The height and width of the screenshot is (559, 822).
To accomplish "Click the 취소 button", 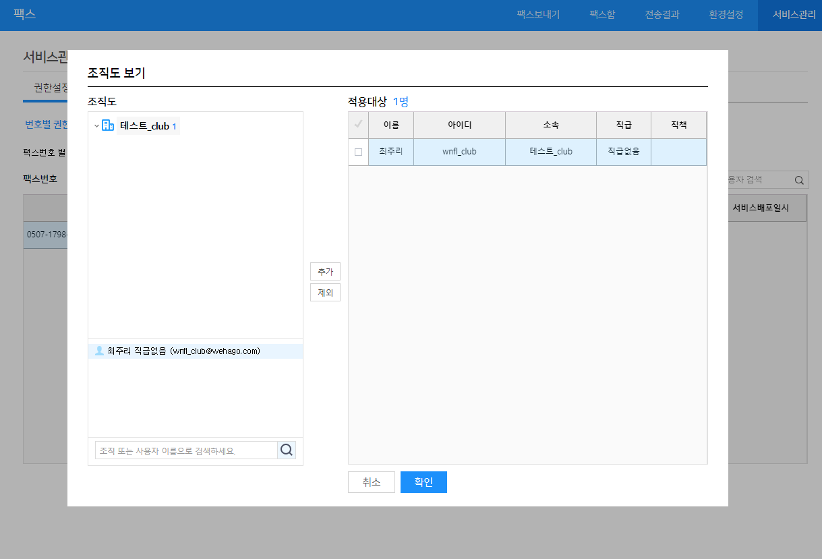I will (371, 482).
